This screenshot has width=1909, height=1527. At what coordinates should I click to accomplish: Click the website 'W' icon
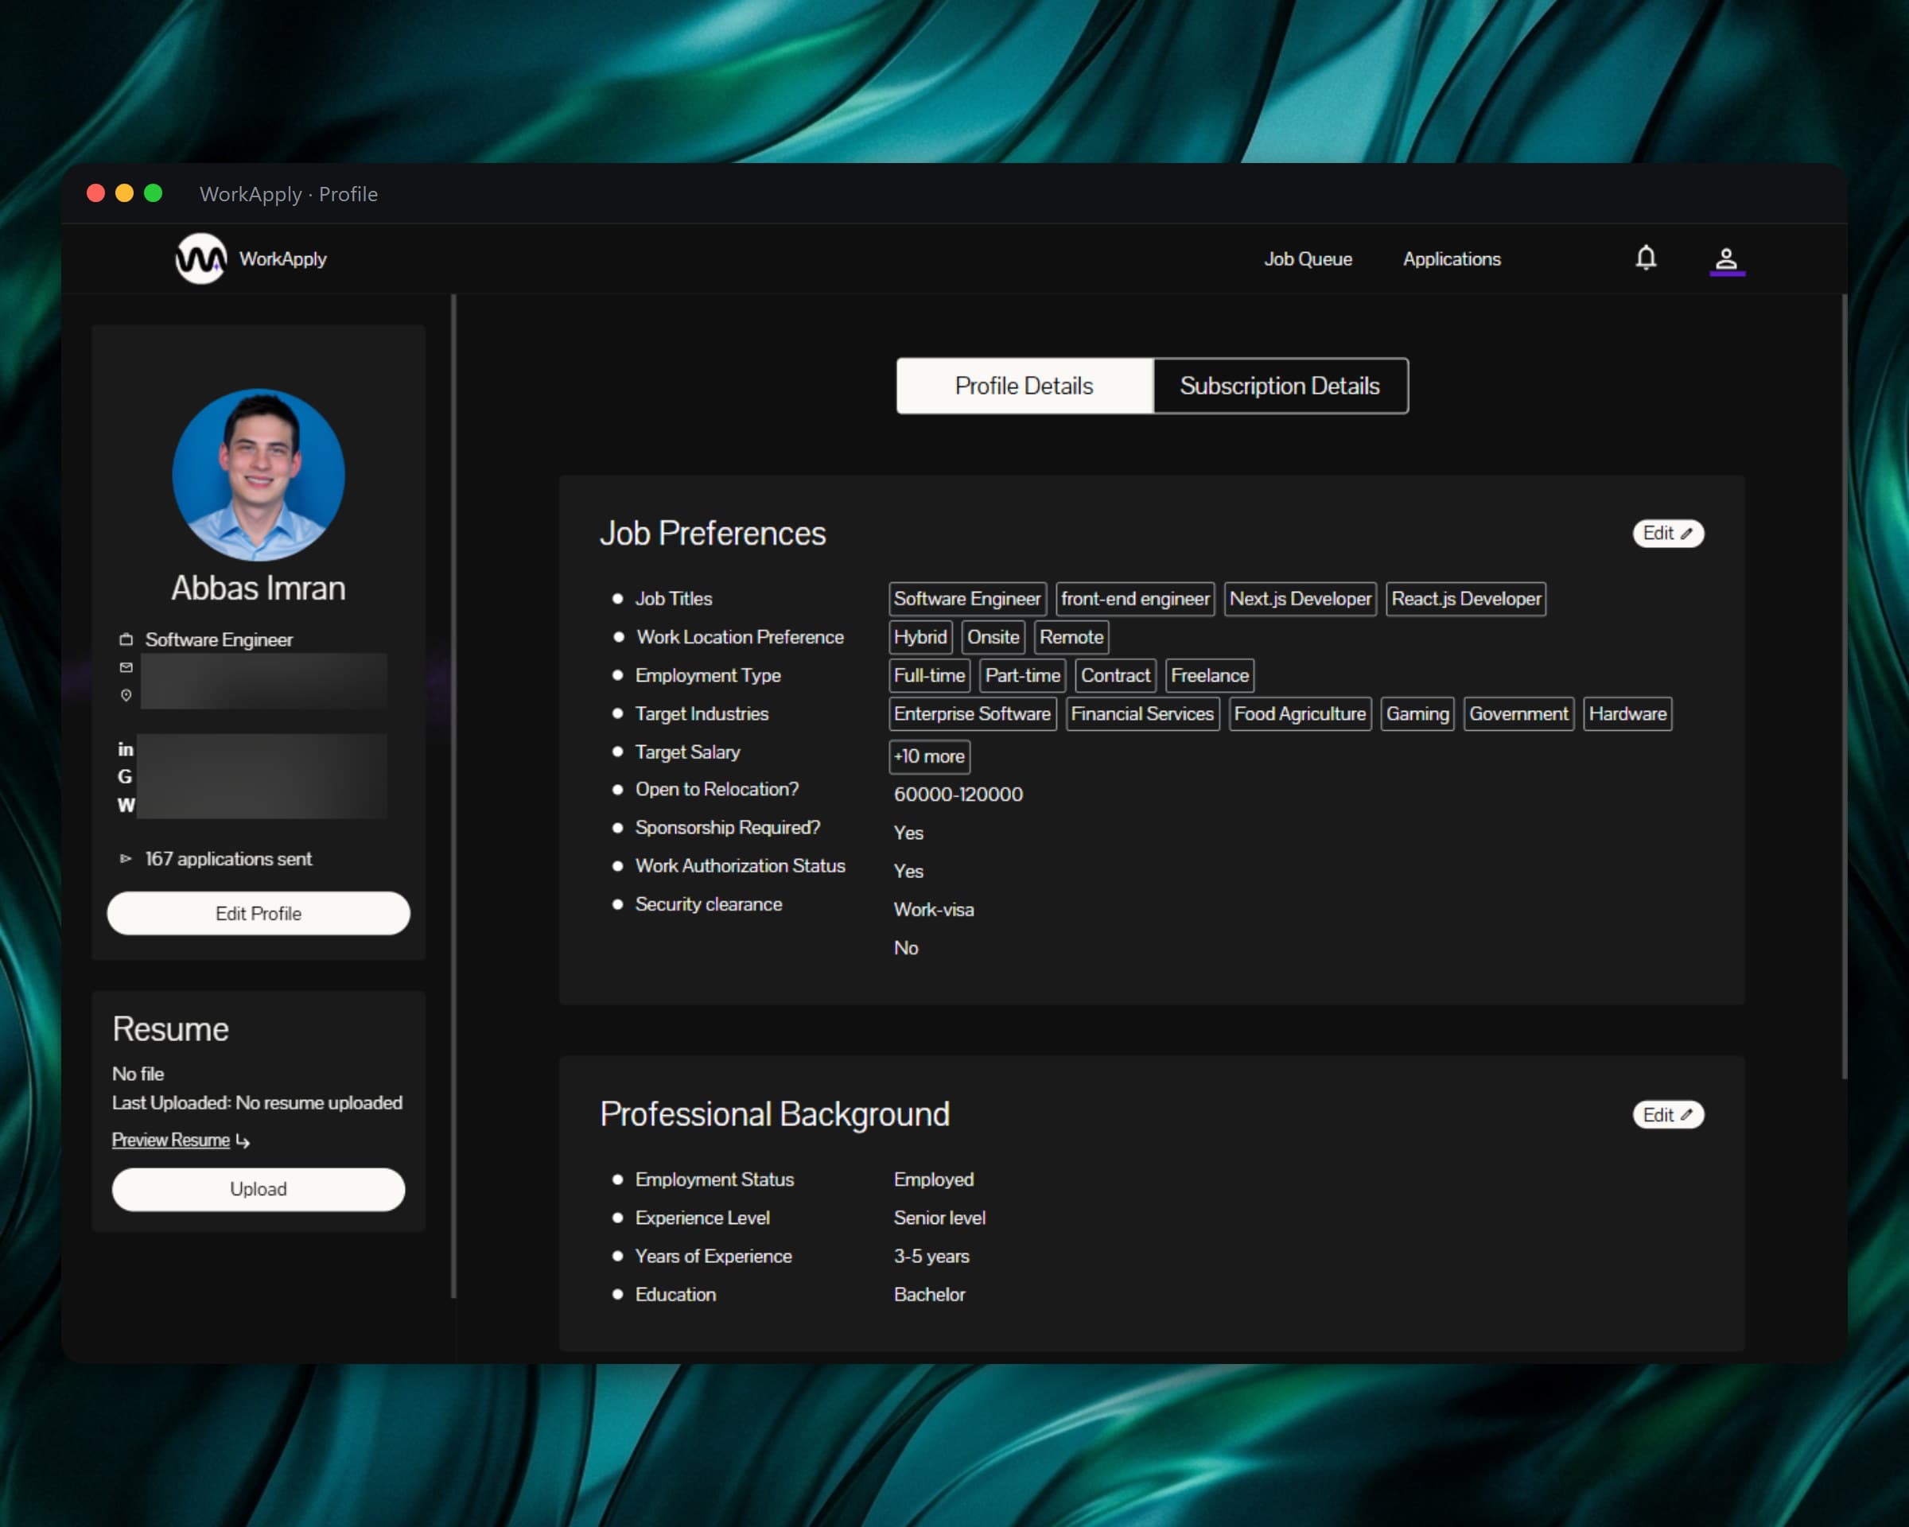[126, 806]
